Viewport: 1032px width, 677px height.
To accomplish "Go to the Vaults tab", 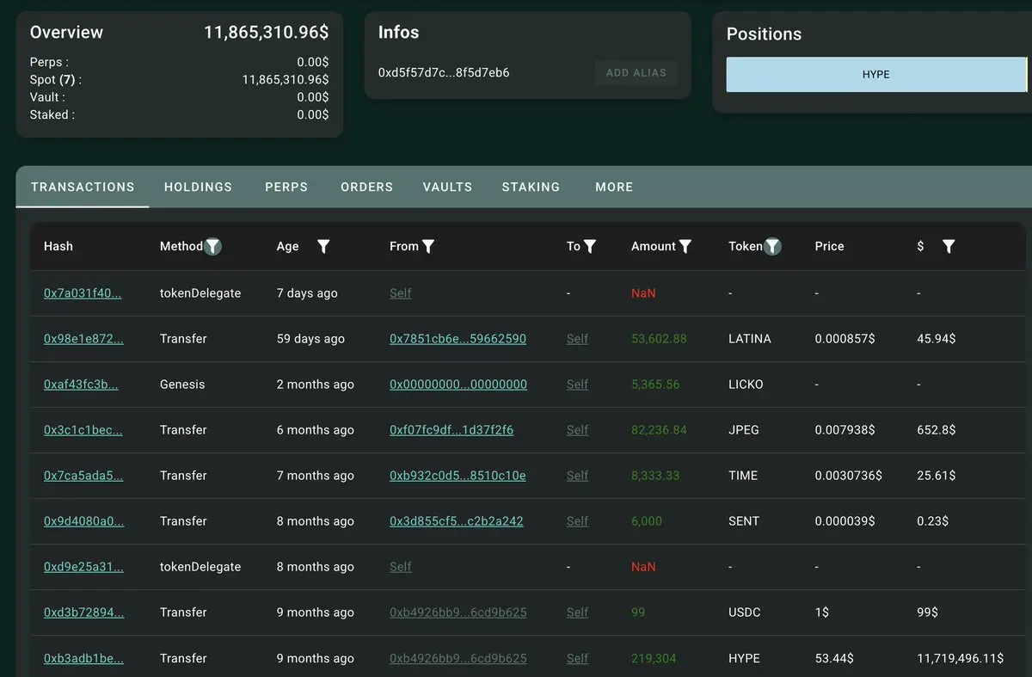I will [447, 187].
